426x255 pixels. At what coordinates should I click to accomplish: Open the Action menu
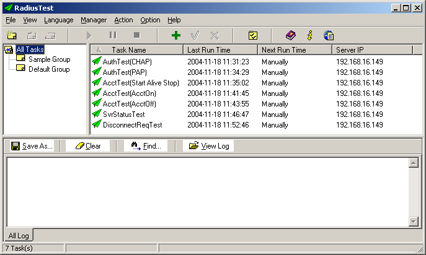click(x=123, y=20)
